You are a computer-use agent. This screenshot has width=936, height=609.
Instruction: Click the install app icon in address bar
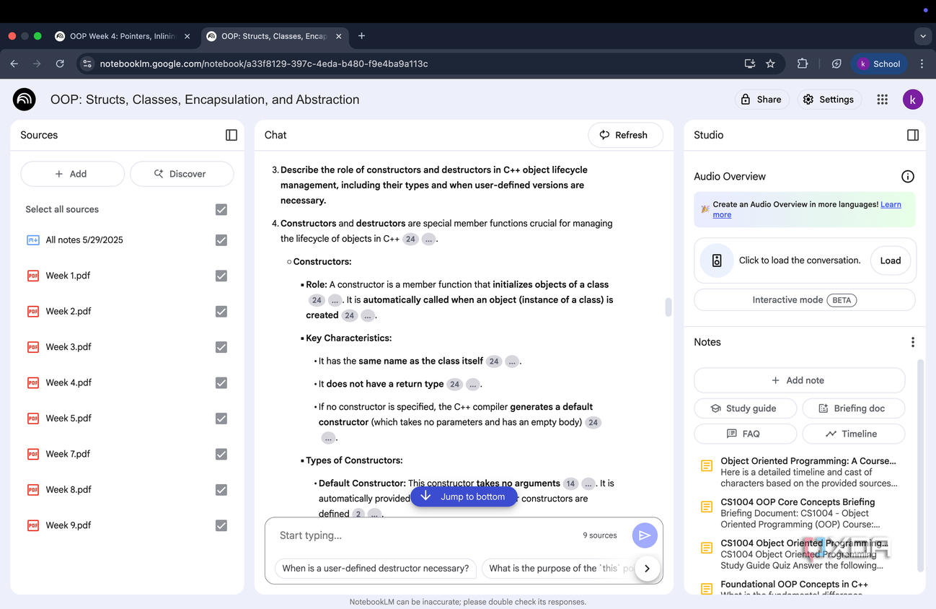tap(750, 63)
